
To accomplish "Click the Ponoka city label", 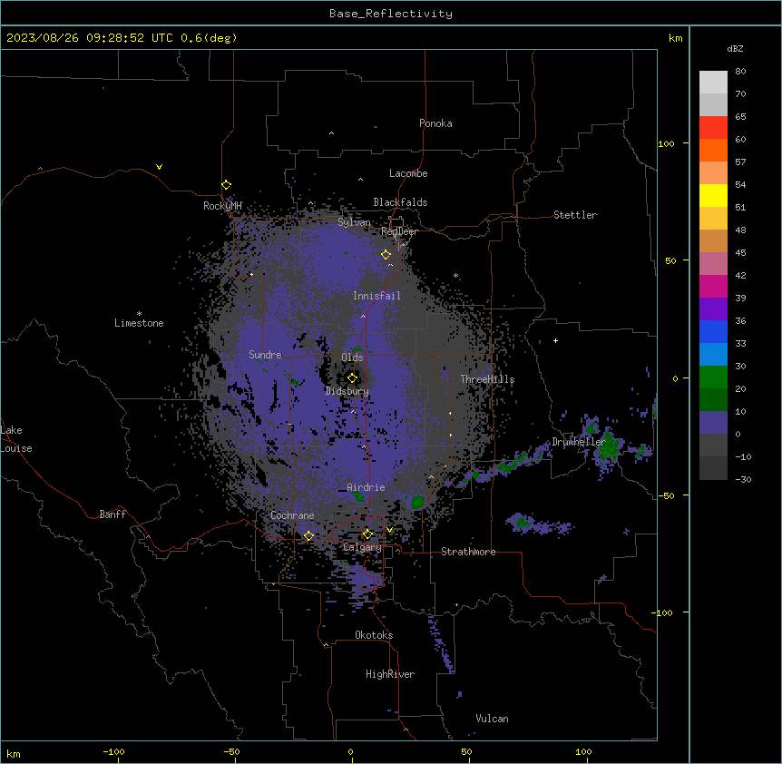I will pos(435,123).
